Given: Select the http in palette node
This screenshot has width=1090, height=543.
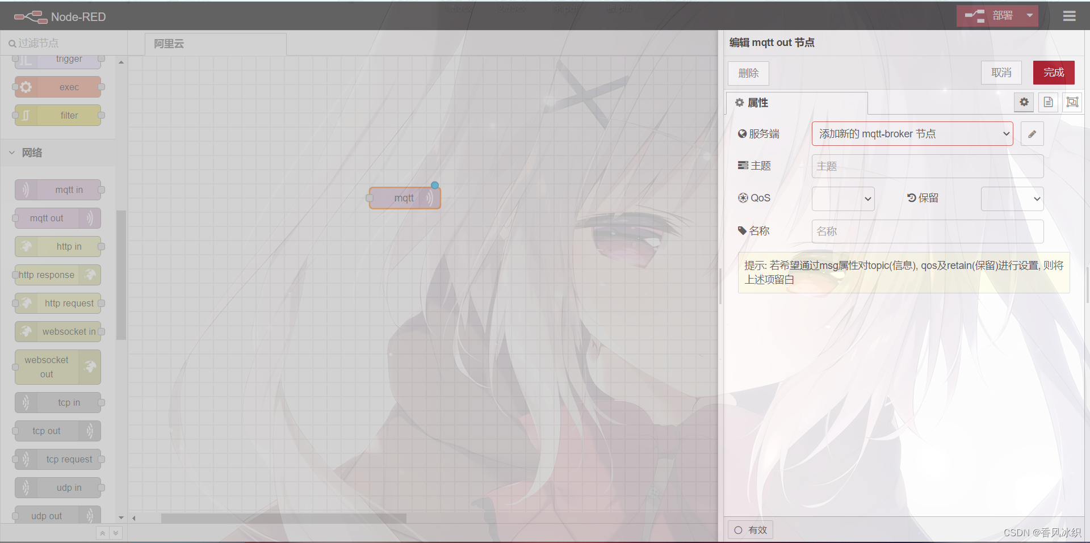Looking at the screenshot, I should (x=58, y=246).
